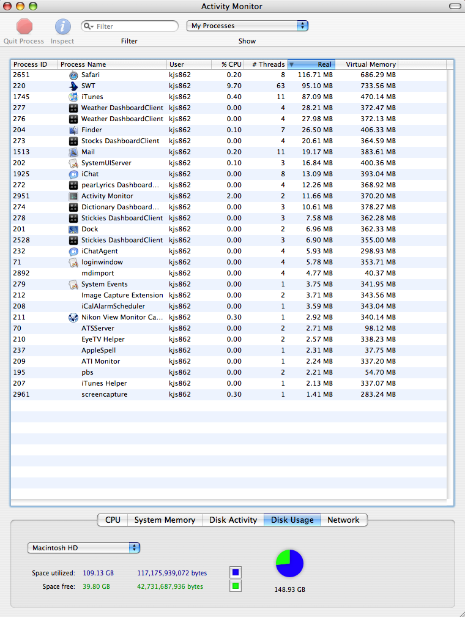This screenshot has height=617, width=465.
Task: Click icon of Weather DashboardClient process 276
Action: 73,119
